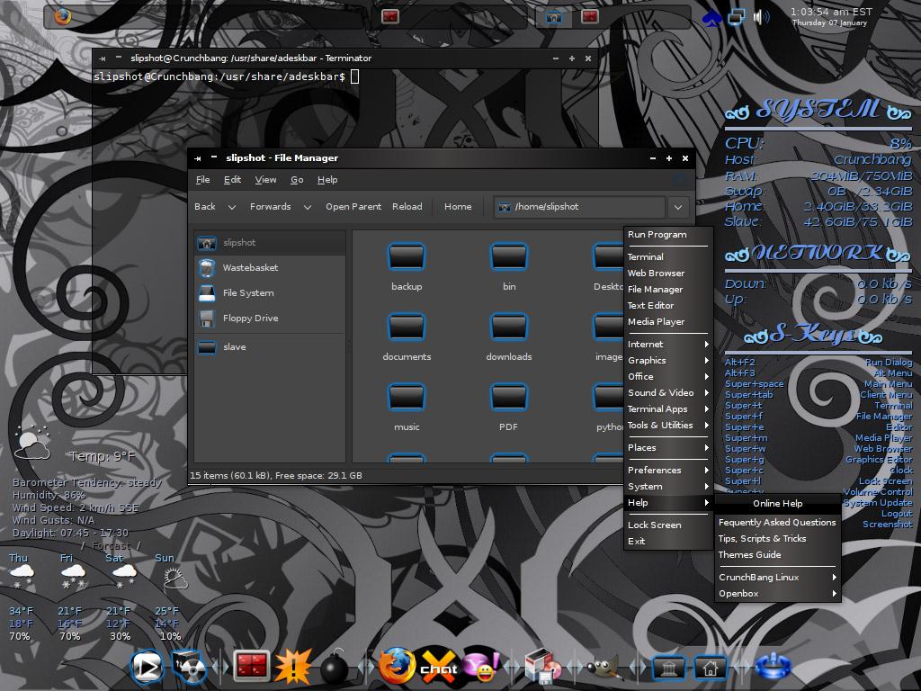Click the blue spade tray icon

coord(712,17)
